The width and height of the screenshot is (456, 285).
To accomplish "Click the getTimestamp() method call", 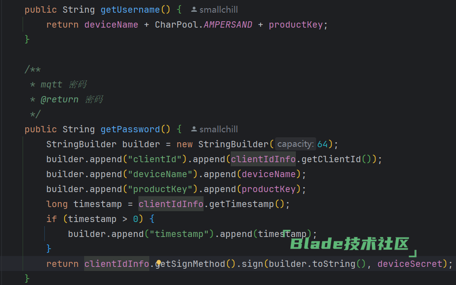I will coord(247,204).
